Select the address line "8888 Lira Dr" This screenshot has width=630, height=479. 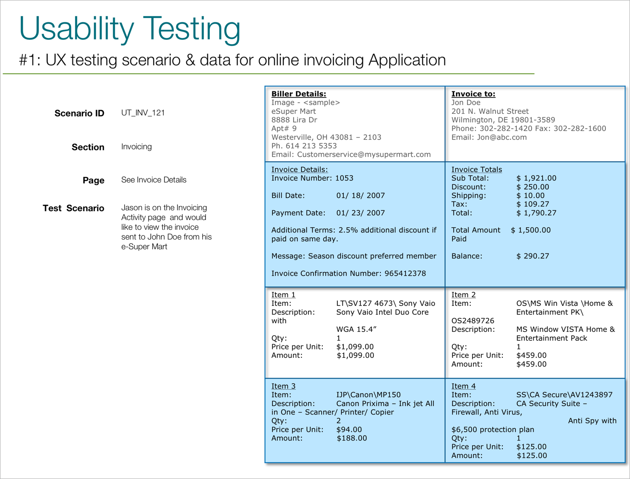click(294, 120)
